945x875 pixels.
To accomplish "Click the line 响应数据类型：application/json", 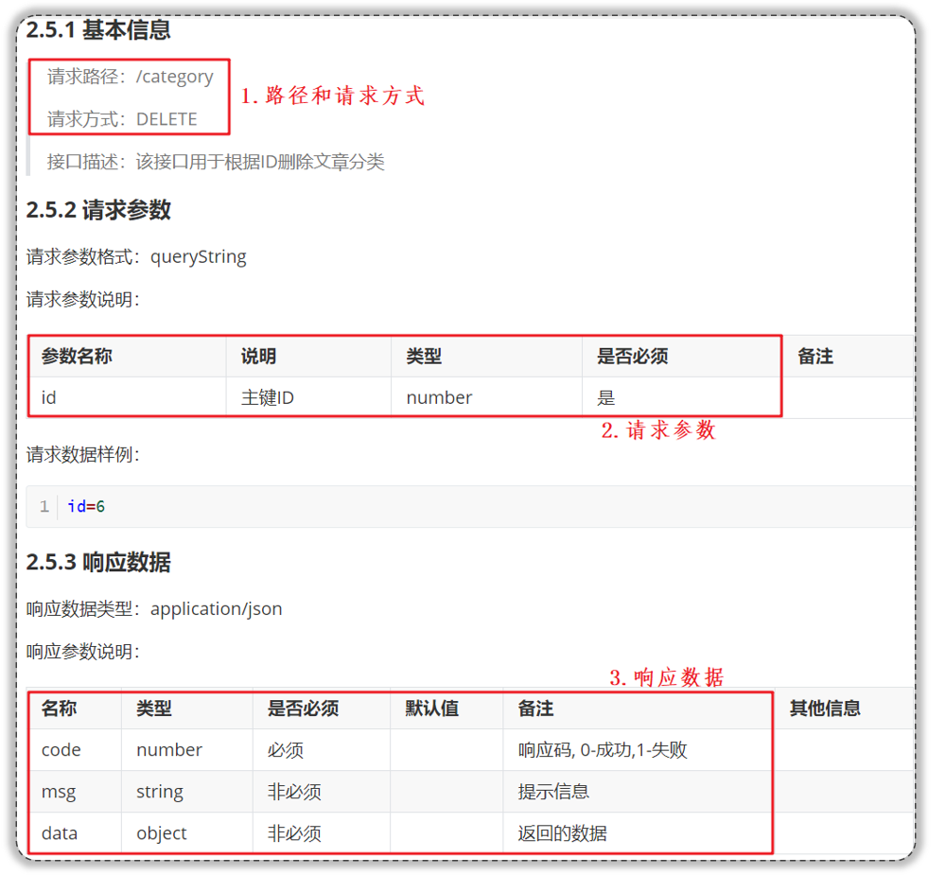I will point(154,609).
